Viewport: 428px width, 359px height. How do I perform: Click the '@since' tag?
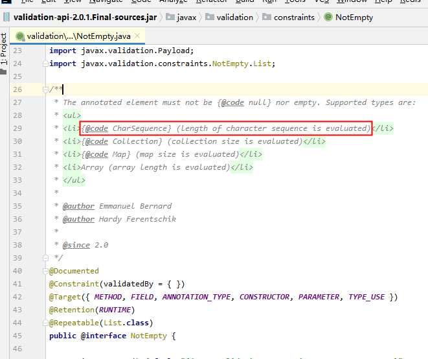pyautogui.click(x=76, y=245)
